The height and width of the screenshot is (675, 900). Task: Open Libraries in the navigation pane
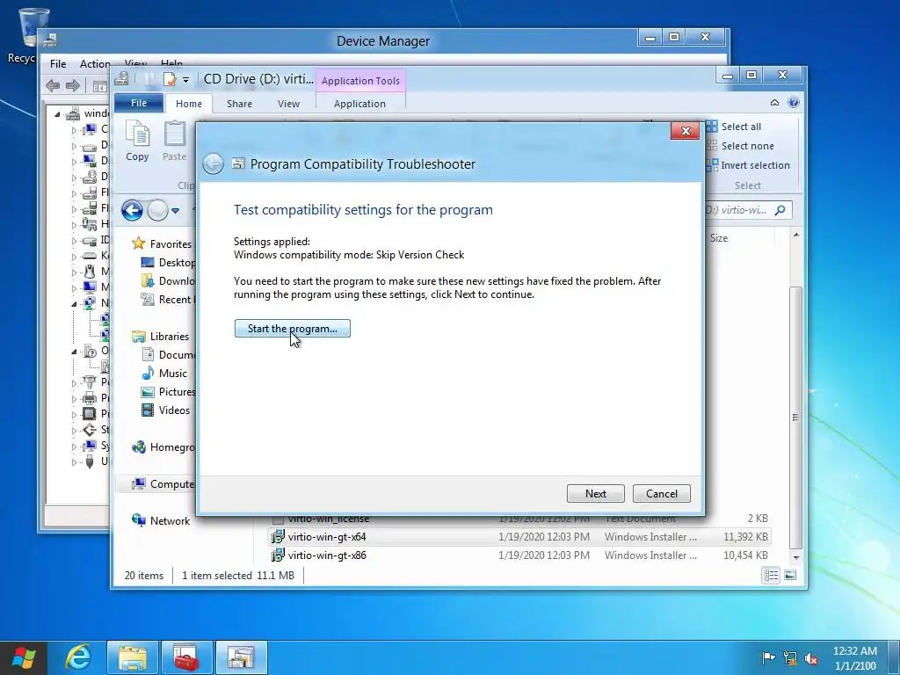coord(160,337)
